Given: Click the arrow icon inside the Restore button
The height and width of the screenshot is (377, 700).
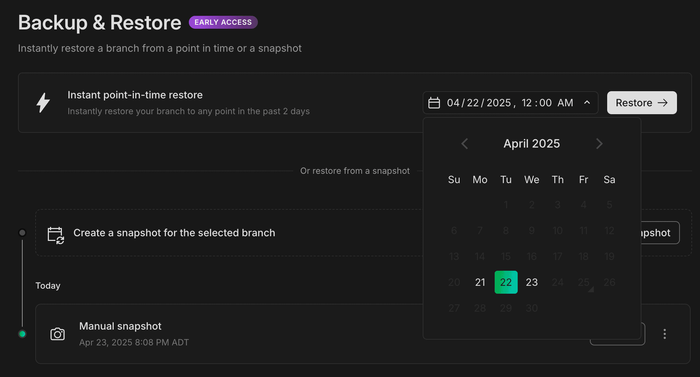Looking at the screenshot, I should [664, 103].
